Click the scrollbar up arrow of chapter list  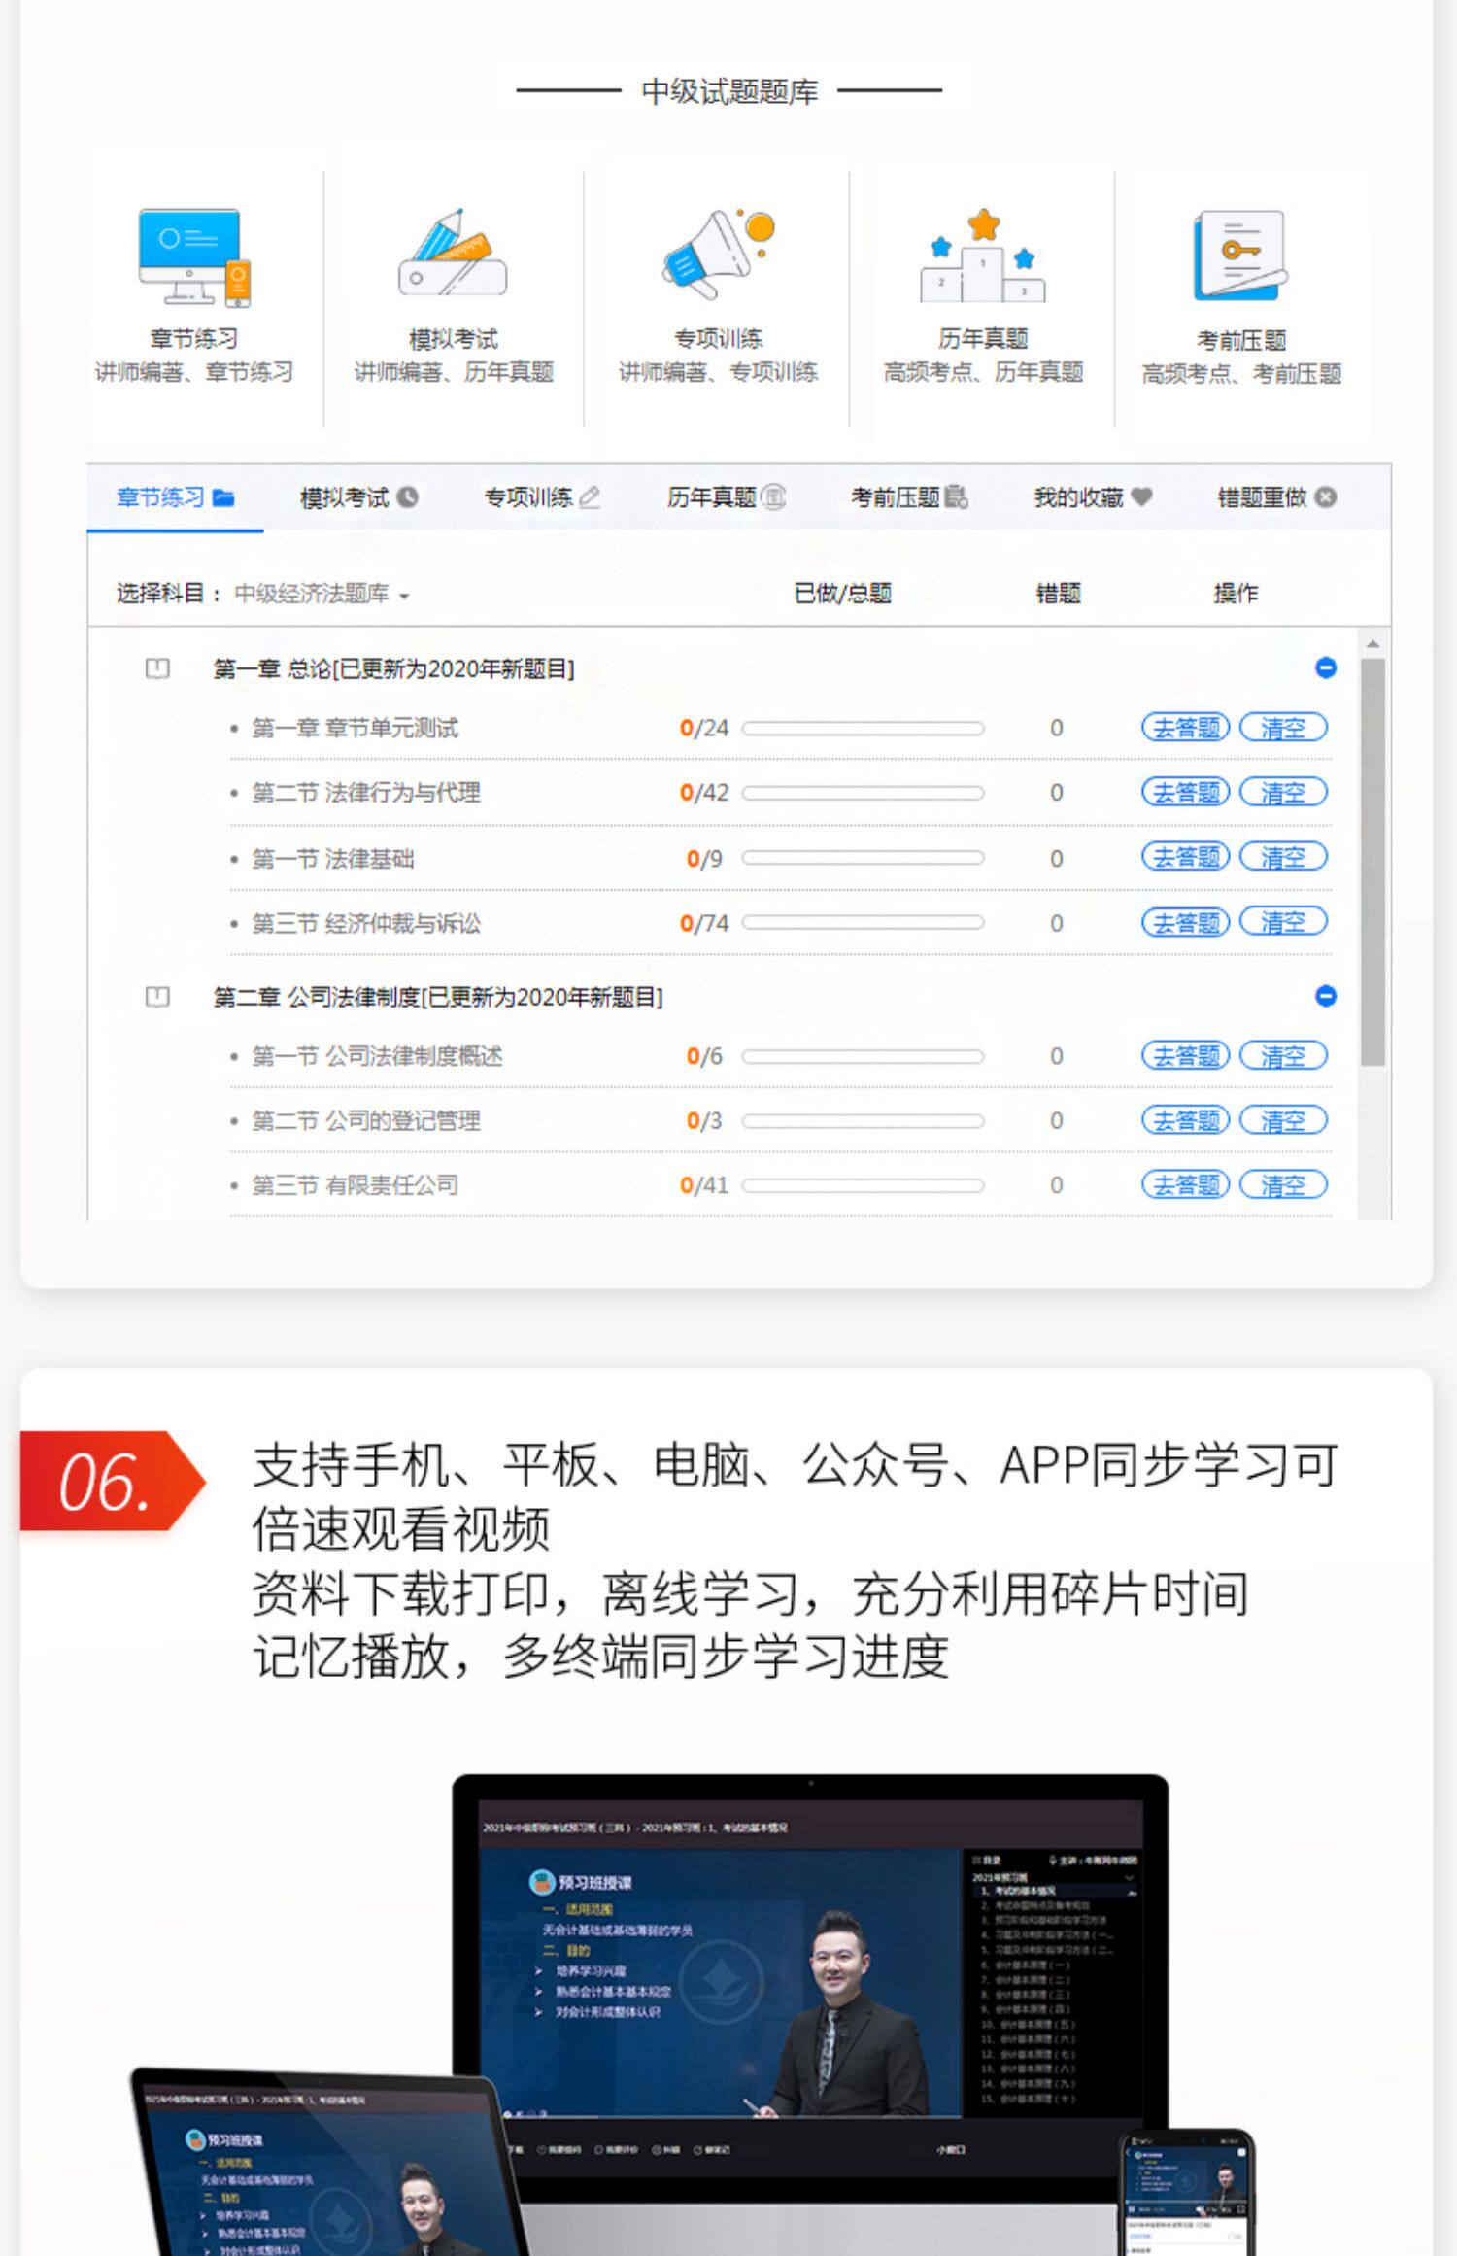(1372, 644)
